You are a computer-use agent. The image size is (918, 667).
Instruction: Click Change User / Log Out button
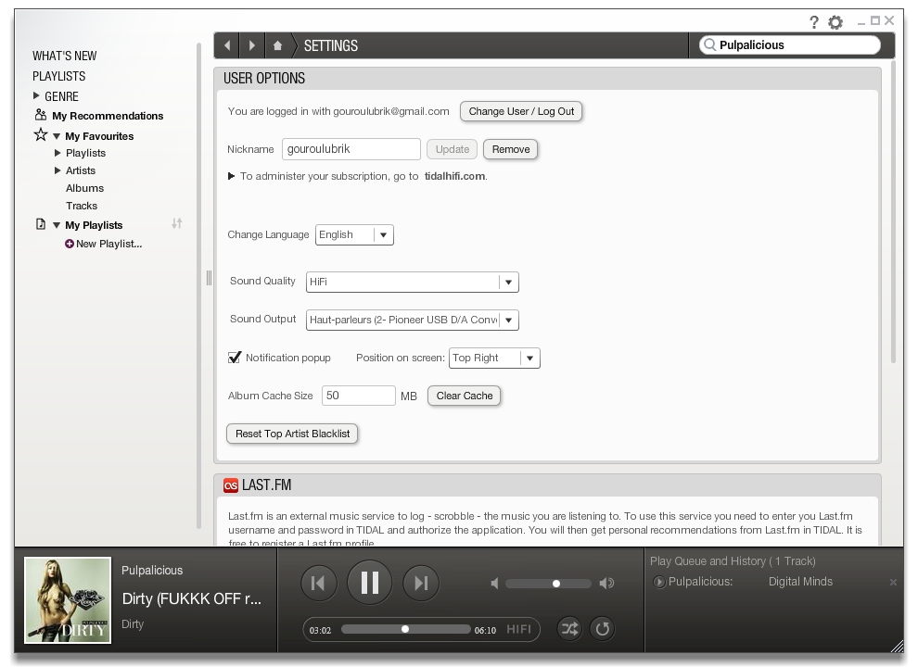point(521,112)
